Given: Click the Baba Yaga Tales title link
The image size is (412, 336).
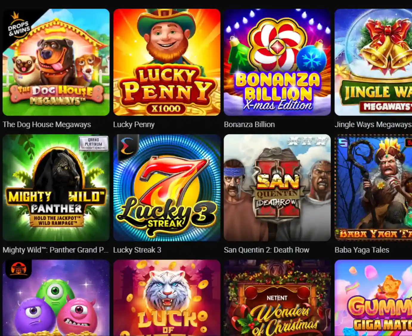Looking at the screenshot, I should [362, 250].
